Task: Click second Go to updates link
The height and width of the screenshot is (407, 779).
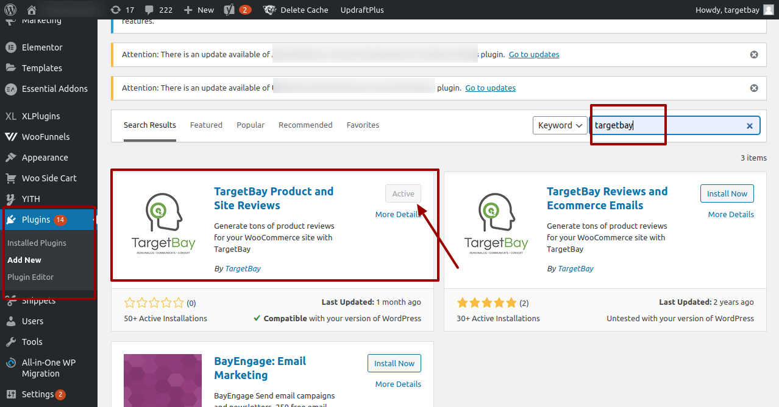Action: pos(490,88)
